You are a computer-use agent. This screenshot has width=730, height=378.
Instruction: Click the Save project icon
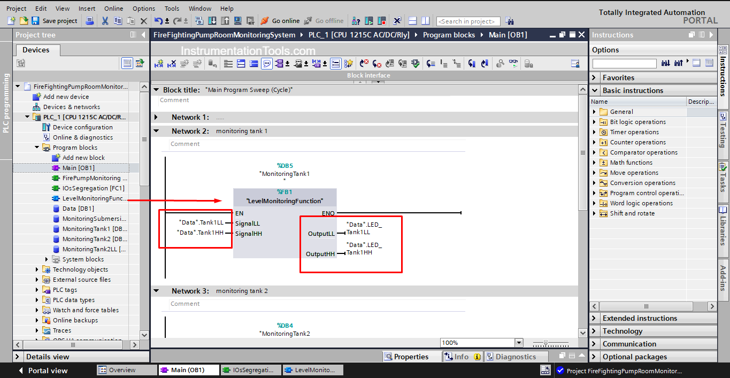pos(35,21)
